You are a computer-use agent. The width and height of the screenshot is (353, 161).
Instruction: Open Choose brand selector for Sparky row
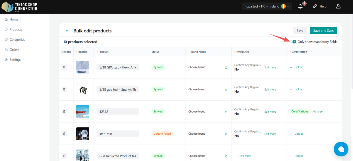(197, 89)
